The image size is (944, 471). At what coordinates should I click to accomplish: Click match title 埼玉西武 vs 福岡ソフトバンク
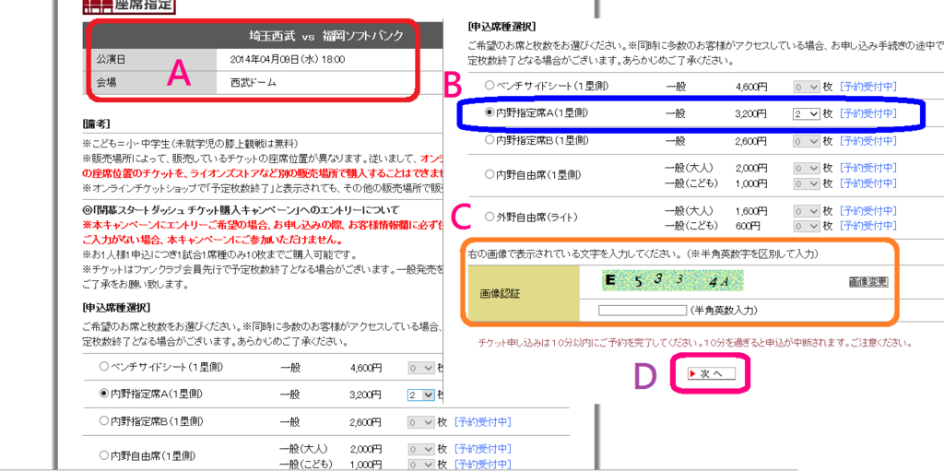[x=326, y=36]
